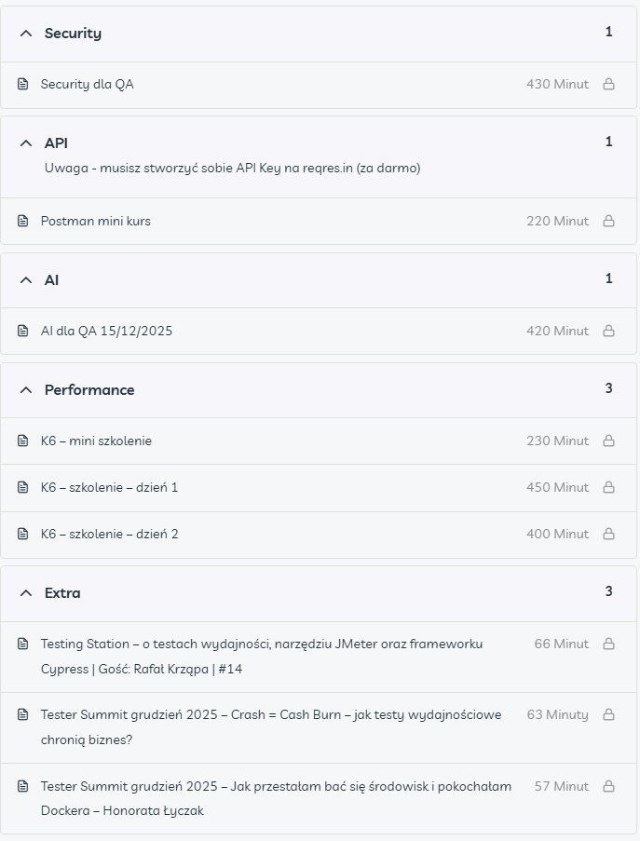Open K6 – szkolenie – dzień 1 lesson

109,487
